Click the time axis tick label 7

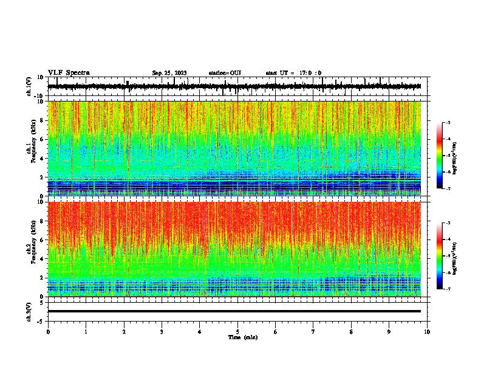click(x=313, y=332)
